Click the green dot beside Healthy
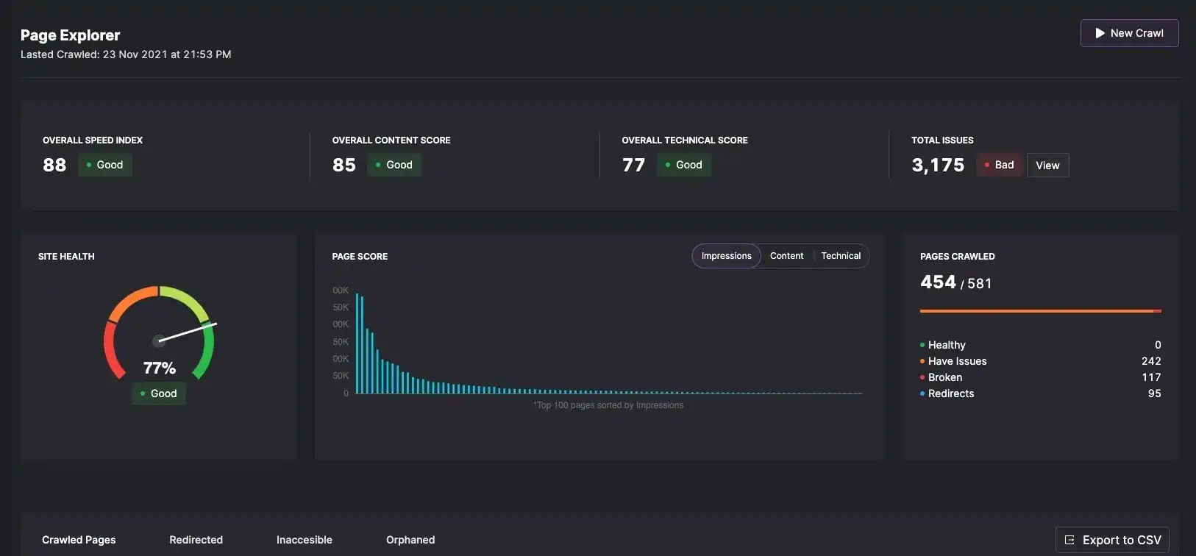1196x556 pixels. (x=922, y=345)
